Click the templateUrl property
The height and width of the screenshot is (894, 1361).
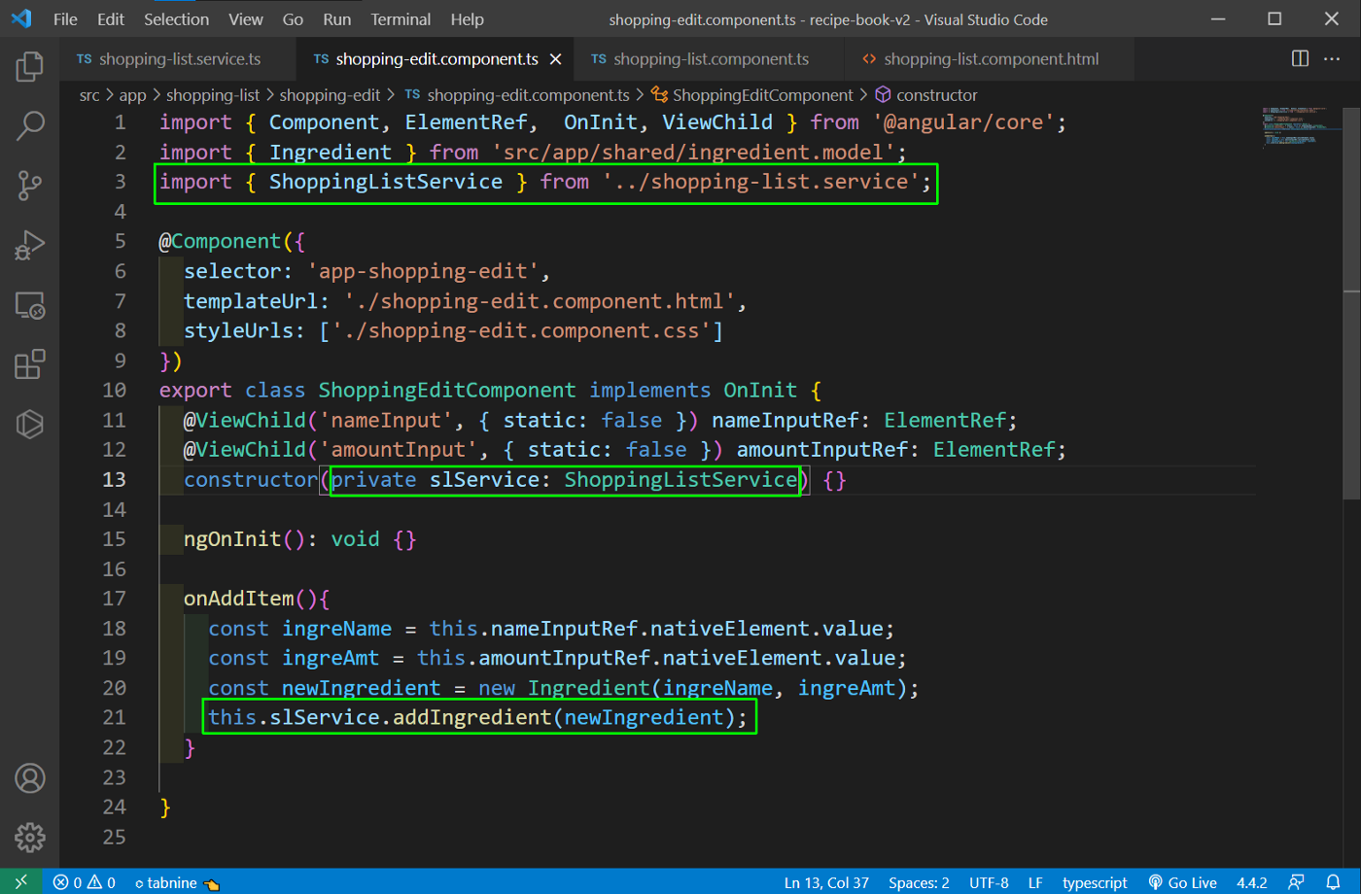point(251,301)
